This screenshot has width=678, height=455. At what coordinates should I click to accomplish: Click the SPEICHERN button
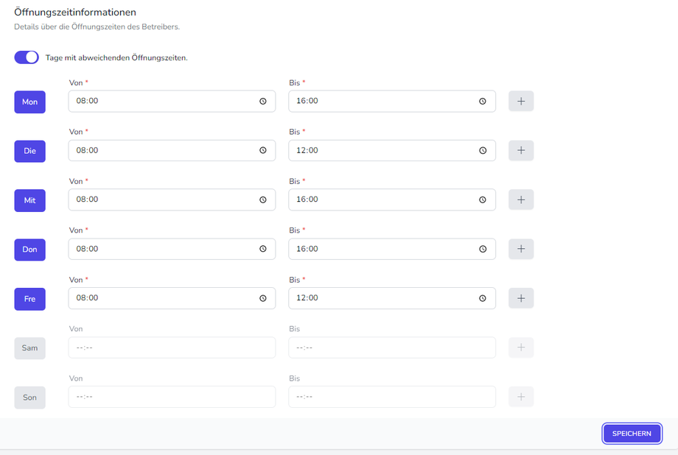pyautogui.click(x=632, y=434)
